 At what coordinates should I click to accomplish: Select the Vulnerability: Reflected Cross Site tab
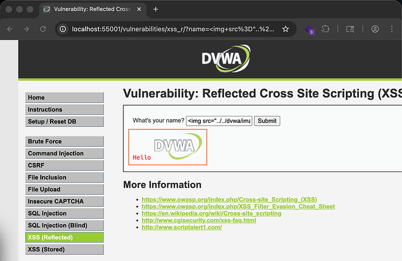tap(93, 9)
